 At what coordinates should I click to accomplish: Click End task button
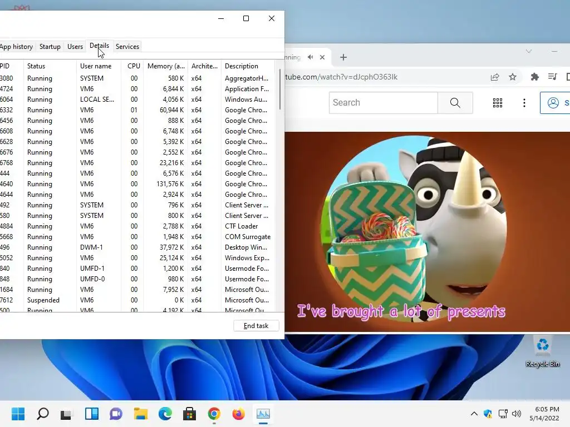pyautogui.click(x=256, y=326)
